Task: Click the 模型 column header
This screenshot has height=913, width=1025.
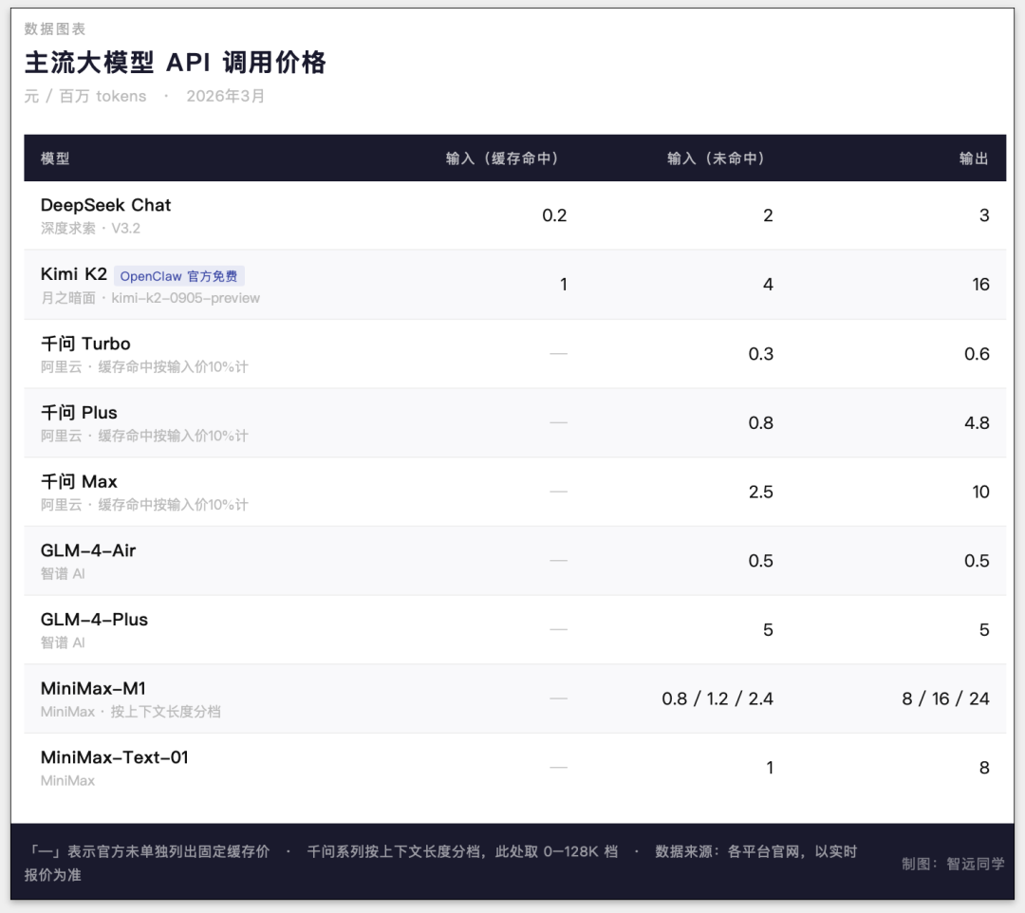Action: pos(55,158)
